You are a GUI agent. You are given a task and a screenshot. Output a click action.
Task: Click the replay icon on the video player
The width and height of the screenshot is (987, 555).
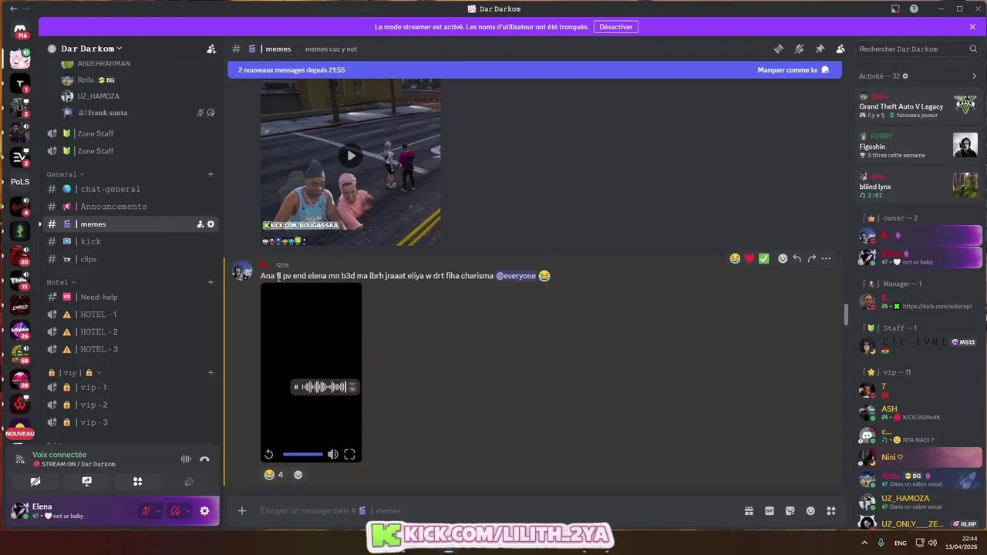(x=269, y=455)
